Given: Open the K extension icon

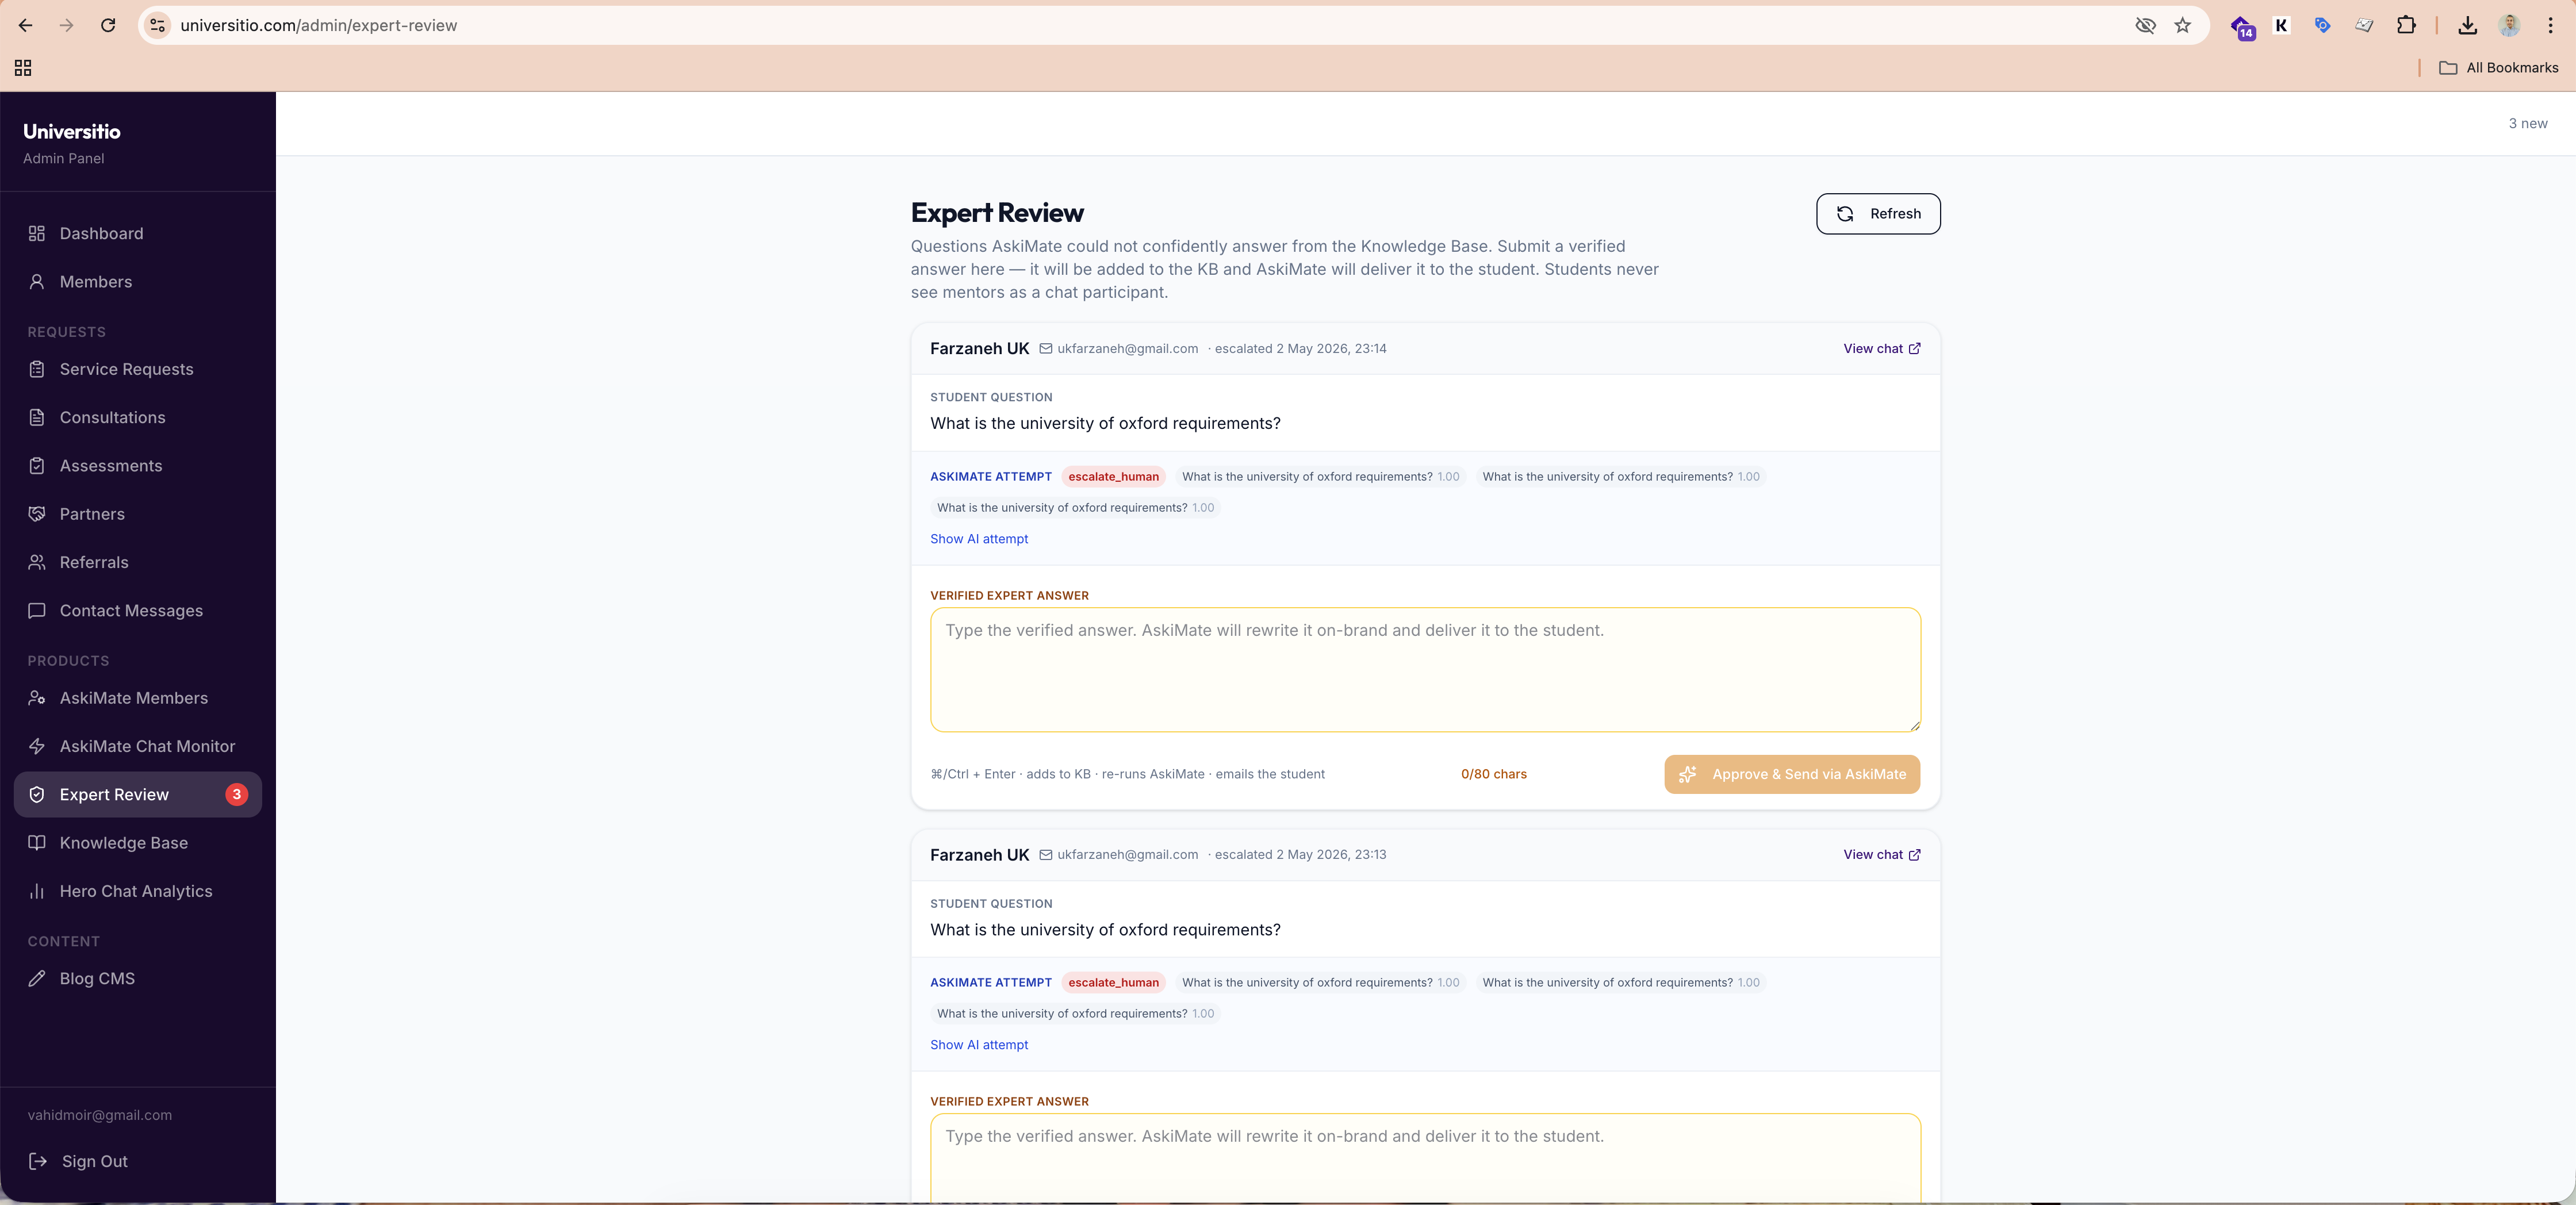Looking at the screenshot, I should (x=2281, y=25).
